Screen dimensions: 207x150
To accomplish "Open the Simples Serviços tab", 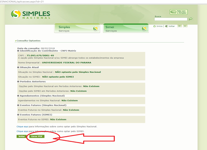I will pyautogui.click(x=77, y=28).
